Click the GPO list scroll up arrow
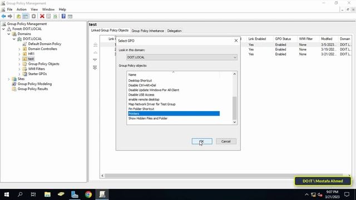Screen dimensions: 356x200 [x=235, y=74]
